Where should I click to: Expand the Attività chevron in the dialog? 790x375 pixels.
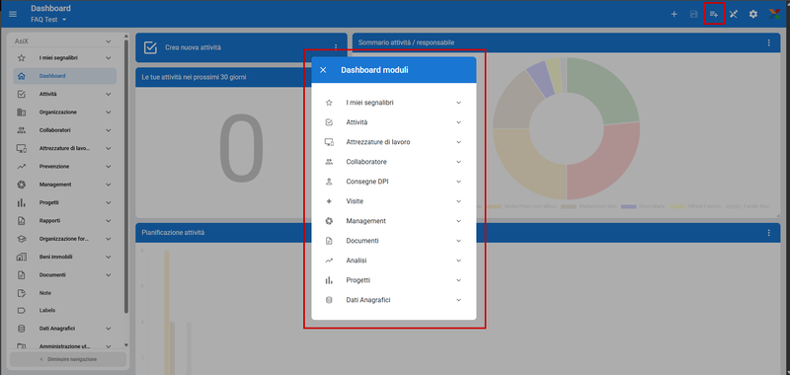click(x=458, y=122)
